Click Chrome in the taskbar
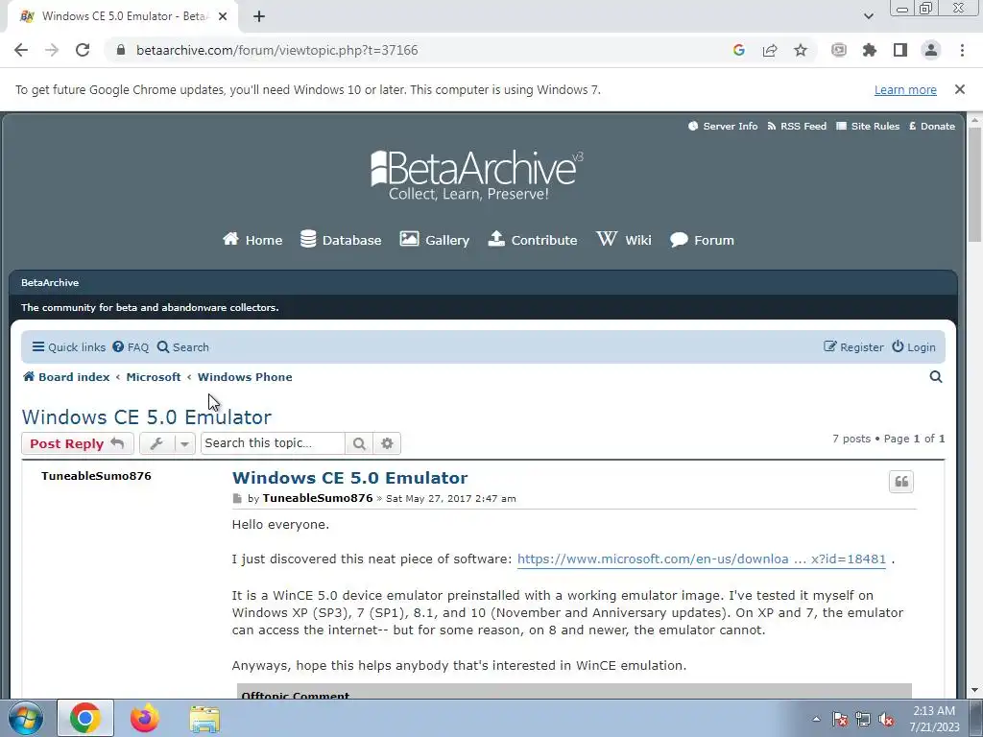983x737 pixels. [85, 718]
